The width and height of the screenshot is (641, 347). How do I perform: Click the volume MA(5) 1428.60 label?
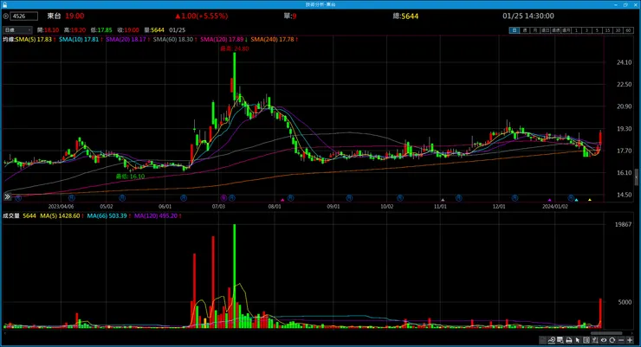(60, 215)
